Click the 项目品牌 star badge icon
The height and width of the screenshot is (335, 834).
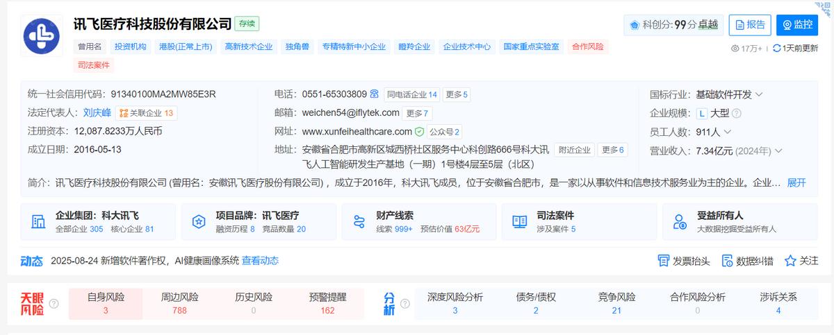[199, 222]
